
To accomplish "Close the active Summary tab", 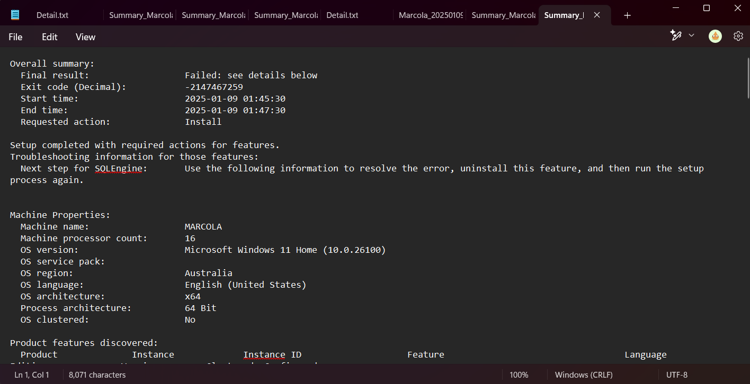I will [597, 15].
